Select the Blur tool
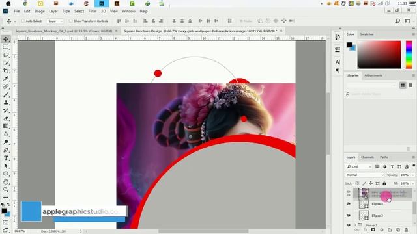The image size is (417, 234). 6,135
